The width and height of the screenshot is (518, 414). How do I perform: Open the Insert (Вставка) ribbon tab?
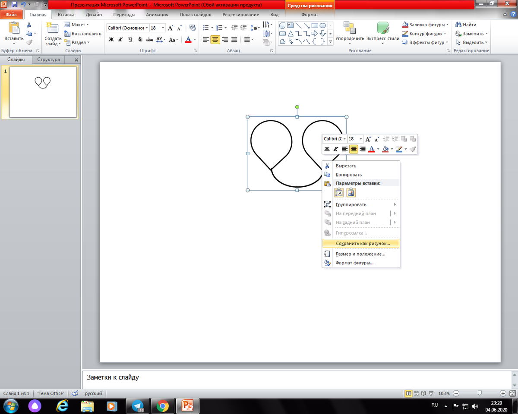(66, 14)
